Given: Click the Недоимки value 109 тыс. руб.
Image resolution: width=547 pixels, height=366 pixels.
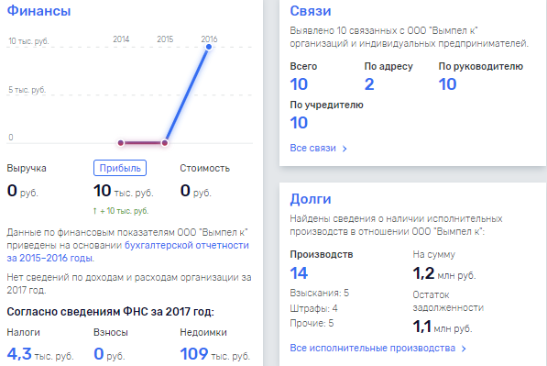Looking at the screenshot, I should coord(215,354).
